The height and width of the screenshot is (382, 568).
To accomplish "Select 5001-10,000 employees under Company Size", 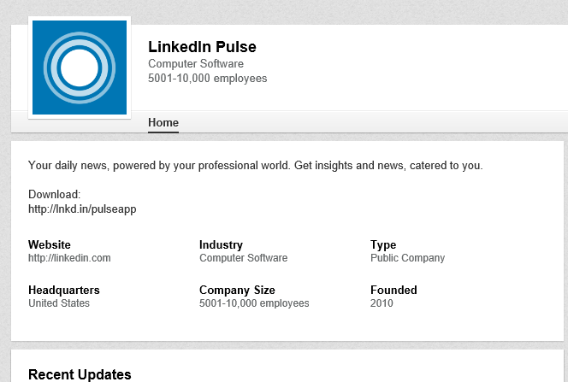I will [254, 303].
